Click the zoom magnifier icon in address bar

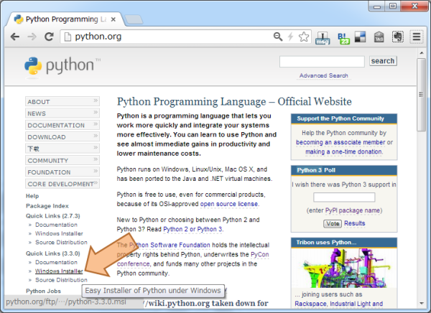[278, 36]
